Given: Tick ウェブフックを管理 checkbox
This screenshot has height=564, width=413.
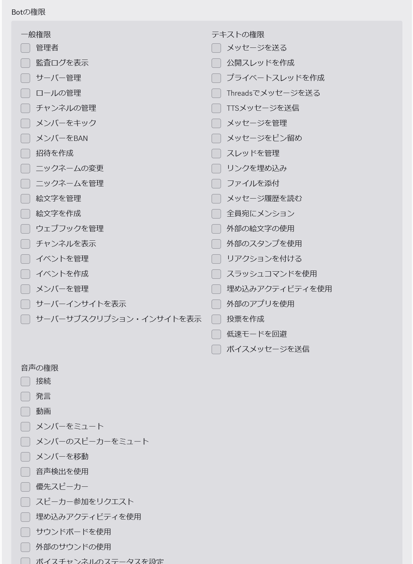Looking at the screenshot, I should coord(25,229).
